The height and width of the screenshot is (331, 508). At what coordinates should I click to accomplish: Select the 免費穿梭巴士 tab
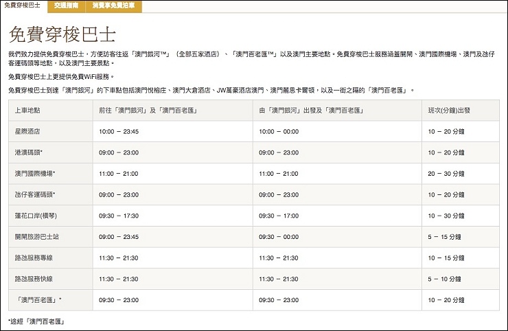click(22, 5)
